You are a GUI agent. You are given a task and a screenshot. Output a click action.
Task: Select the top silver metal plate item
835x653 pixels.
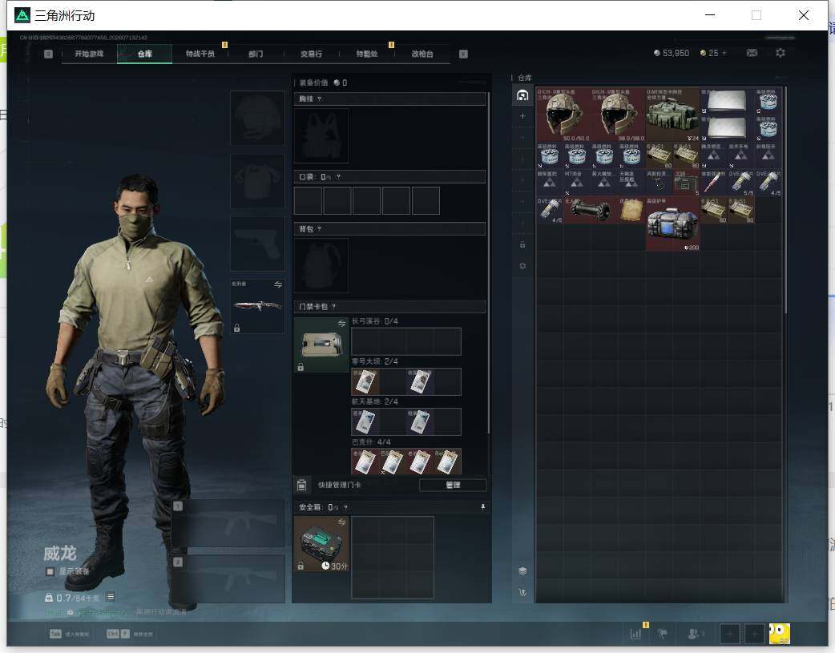pyautogui.click(x=727, y=101)
